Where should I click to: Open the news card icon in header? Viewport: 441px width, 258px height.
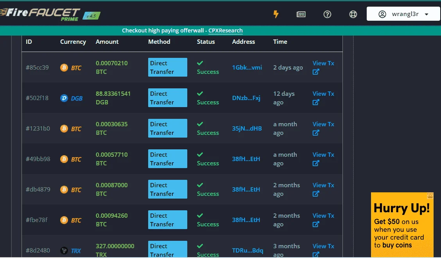(301, 14)
